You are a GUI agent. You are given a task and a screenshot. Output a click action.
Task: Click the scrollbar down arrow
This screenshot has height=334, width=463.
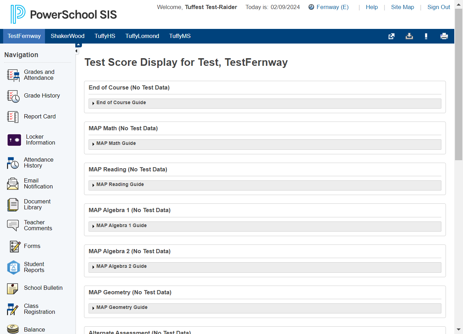(x=458, y=329)
